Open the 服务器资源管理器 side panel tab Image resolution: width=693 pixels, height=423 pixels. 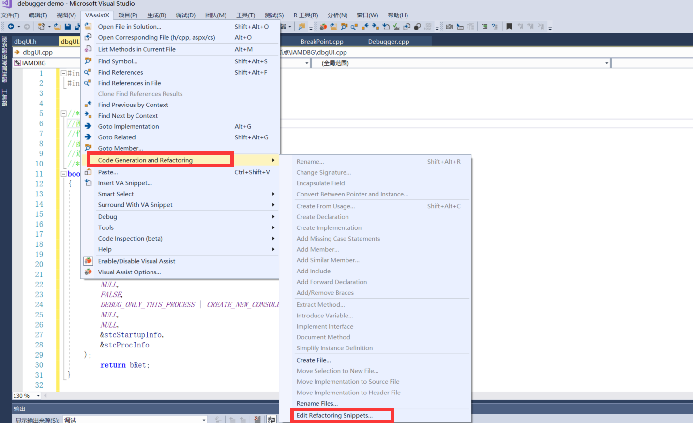click(x=4, y=59)
